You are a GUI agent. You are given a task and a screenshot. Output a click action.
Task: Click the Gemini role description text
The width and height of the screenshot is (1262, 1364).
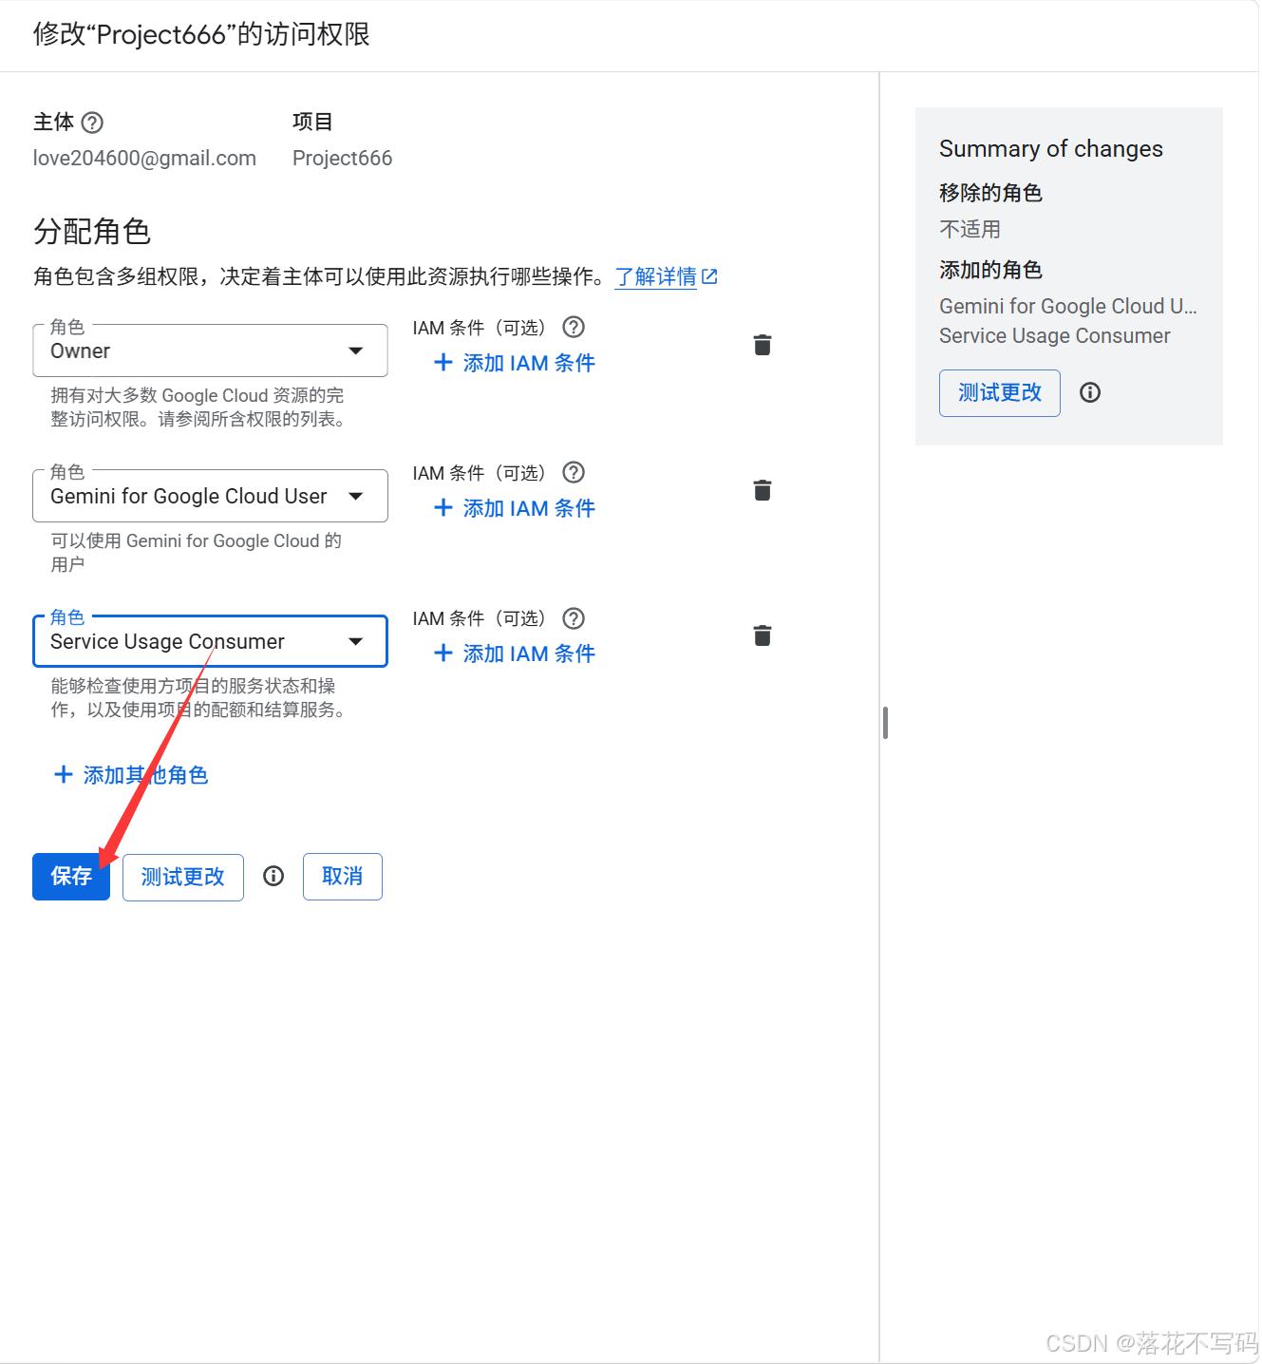(196, 553)
